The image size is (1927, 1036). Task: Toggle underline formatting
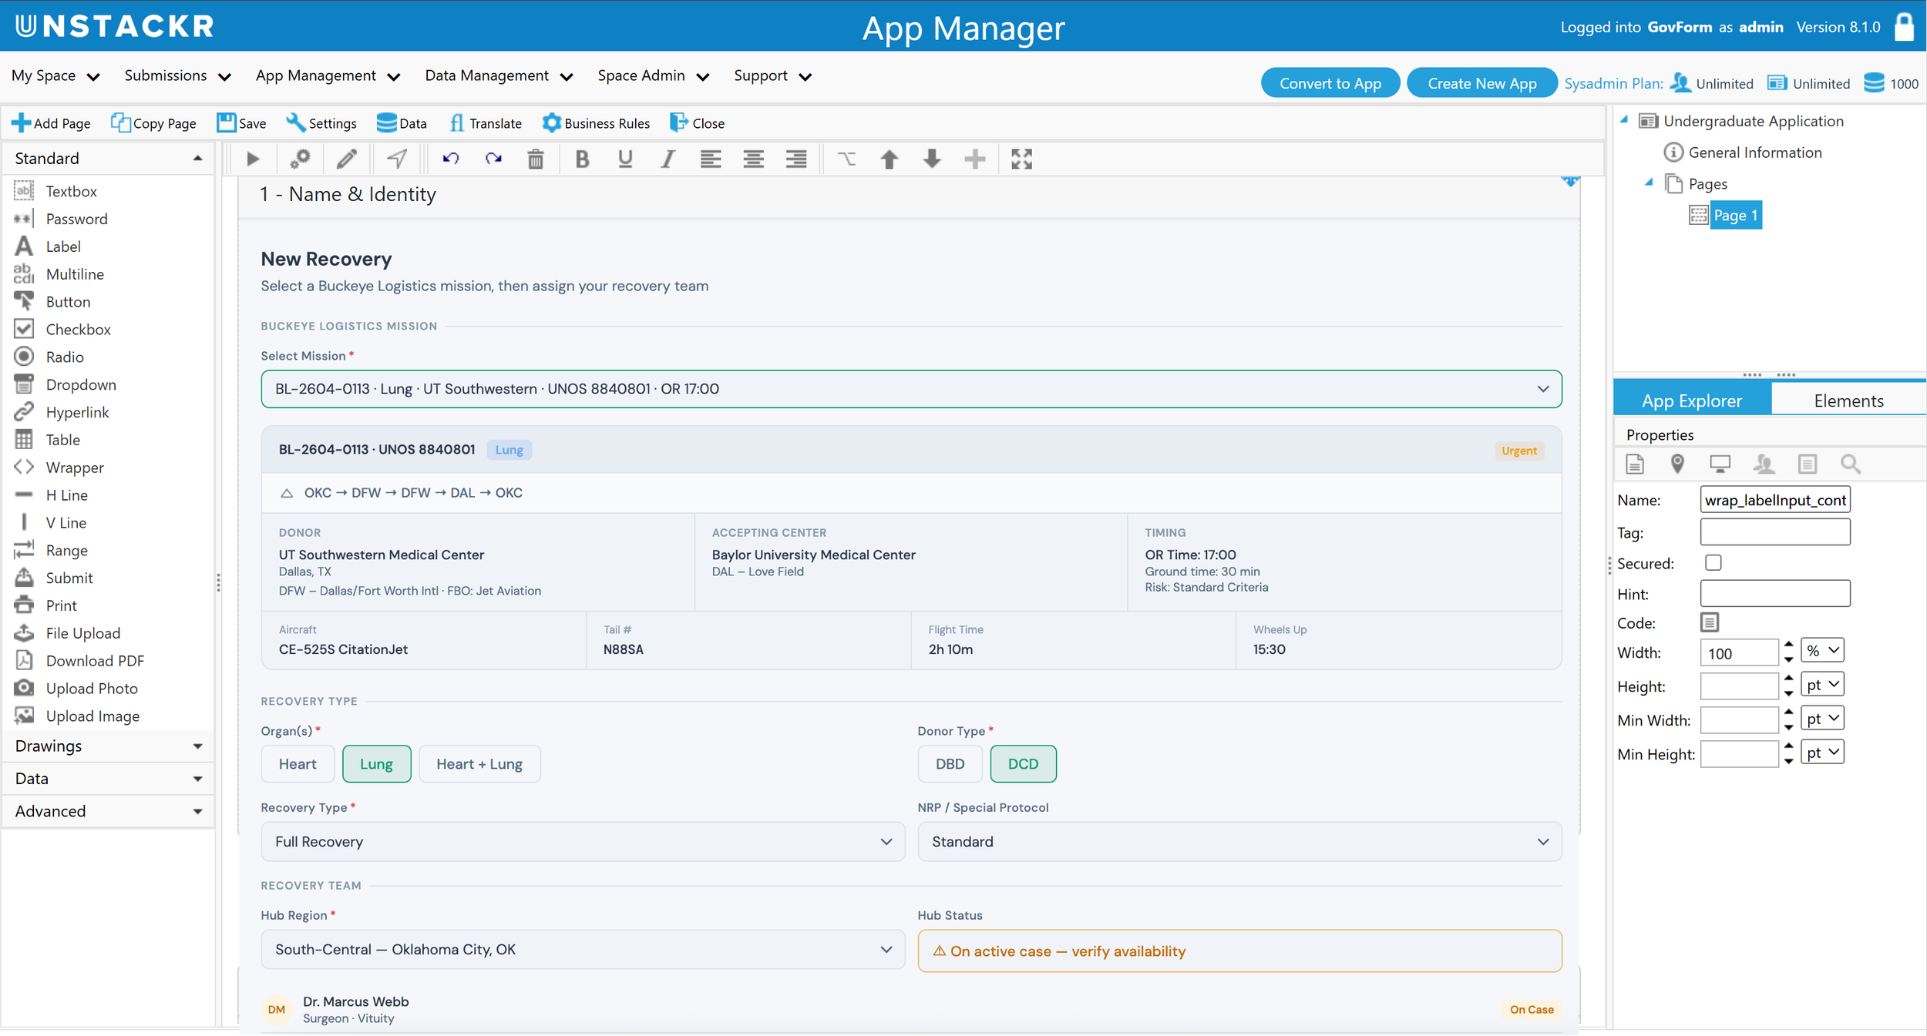click(625, 159)
